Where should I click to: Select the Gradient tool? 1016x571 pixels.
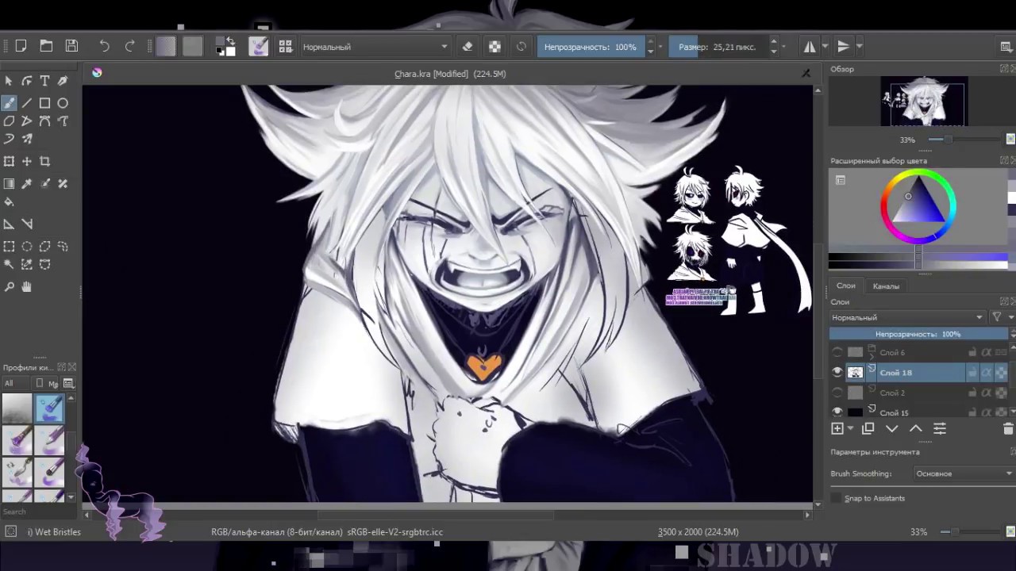click(x=9, y=184)
